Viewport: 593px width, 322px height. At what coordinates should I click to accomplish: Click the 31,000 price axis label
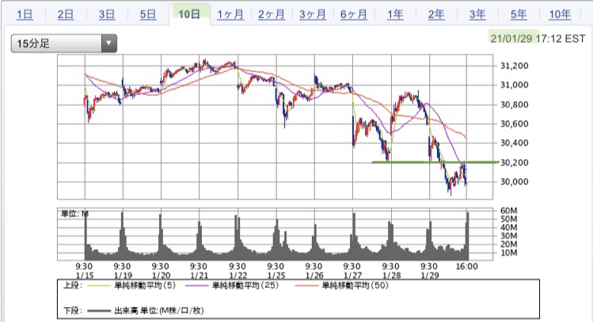pos(514,85)
